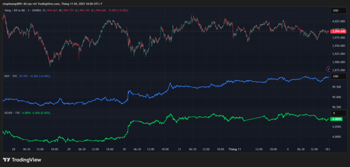Viewport: 350px width, 167px height.
Task: Click the 99.500 level on DXY scale
Action: click(336, 87)
